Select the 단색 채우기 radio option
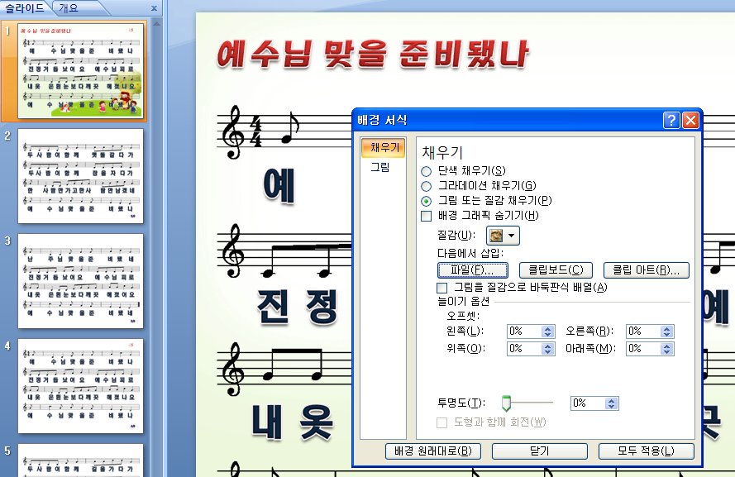Screen dimensions: 735x477 click(x=426, y=171)
